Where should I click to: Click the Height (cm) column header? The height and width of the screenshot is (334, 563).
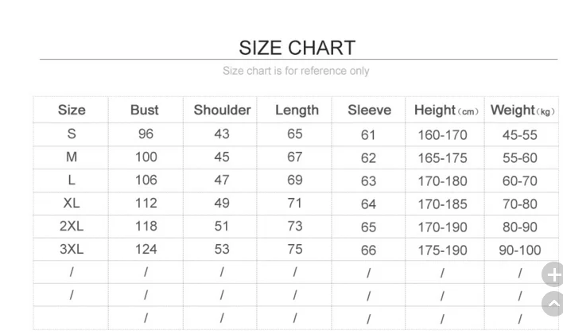tap(446, 111)
